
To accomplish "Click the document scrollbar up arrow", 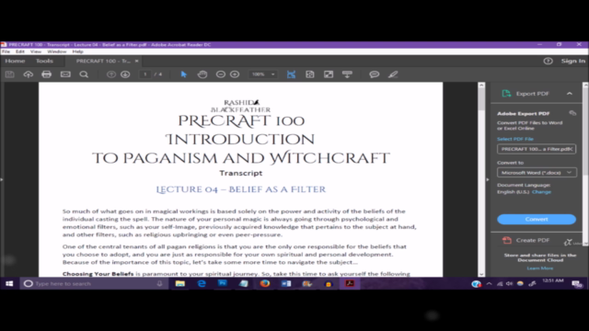I will [481, 86].
